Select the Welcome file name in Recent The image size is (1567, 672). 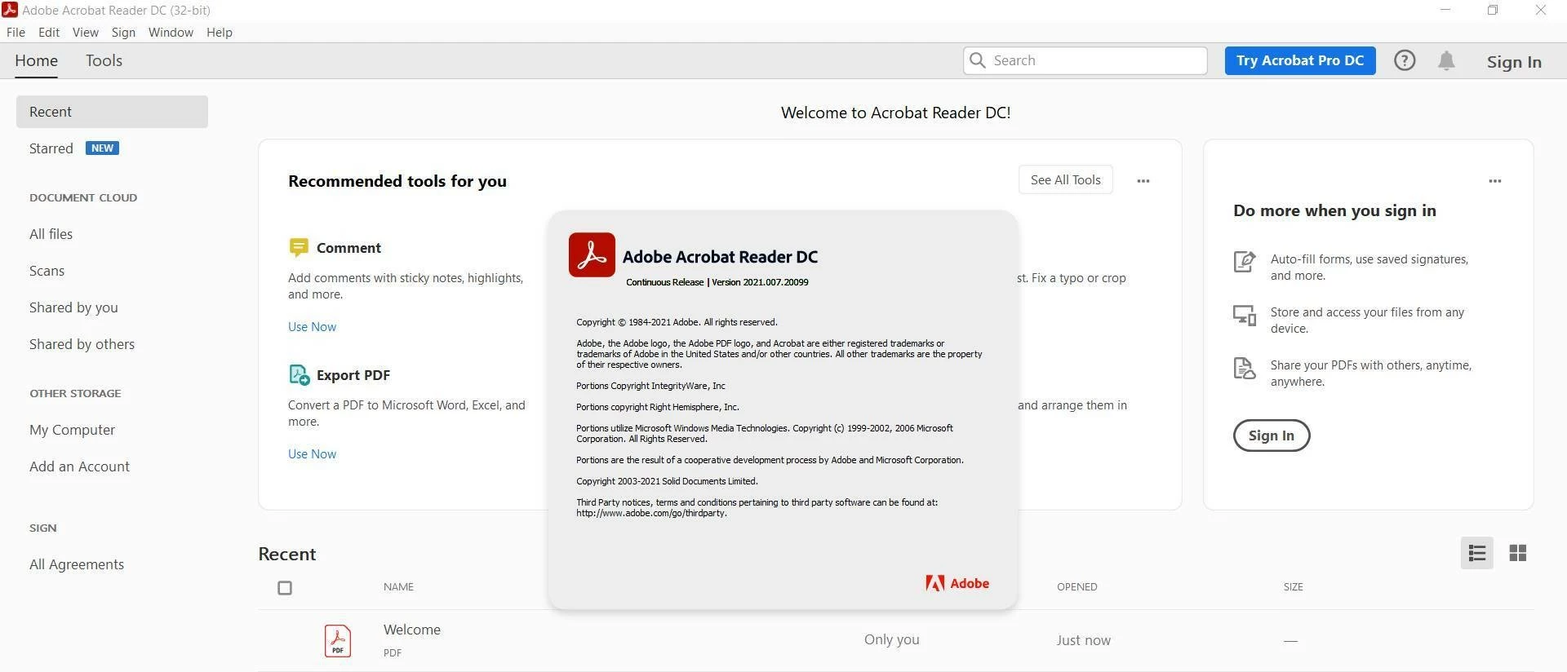pos(412,630)
